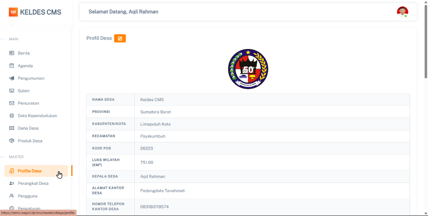
Task: Navigate to Pengguna in the sidebar
Action: click(x=27, y=196)
